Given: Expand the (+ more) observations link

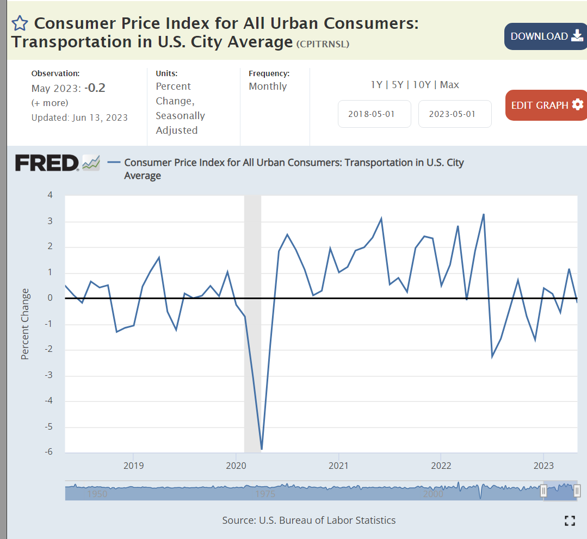Looking at the screenshot, I should coord(50,103).
